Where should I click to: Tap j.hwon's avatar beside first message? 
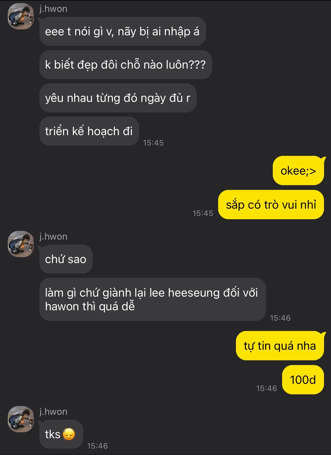click(21, 16)
